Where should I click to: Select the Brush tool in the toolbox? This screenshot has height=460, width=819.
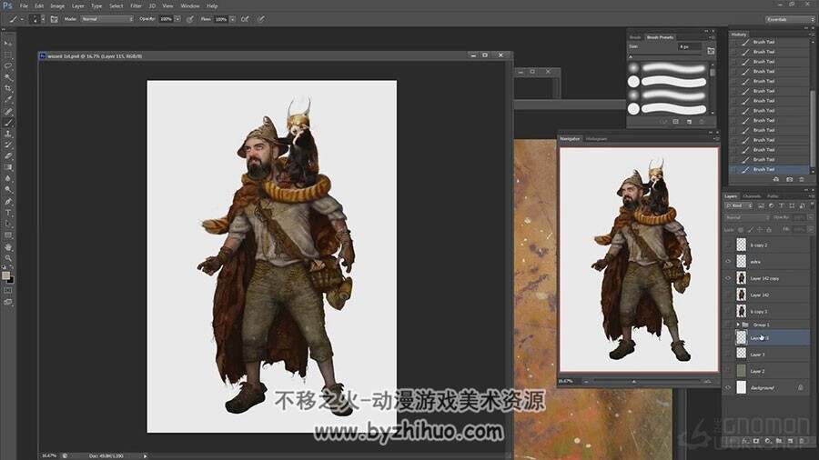[8, 123]
